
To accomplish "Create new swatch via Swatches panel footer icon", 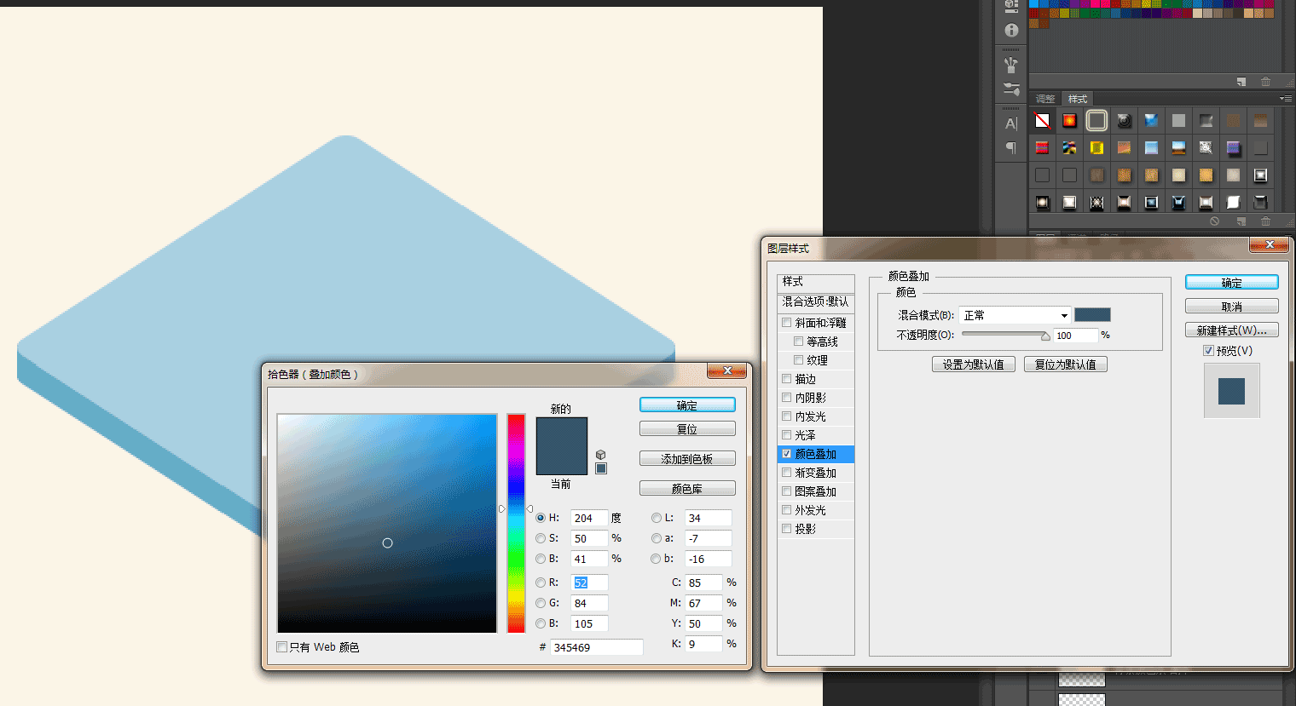I will pyautogui.click(x=1241, y=82).
